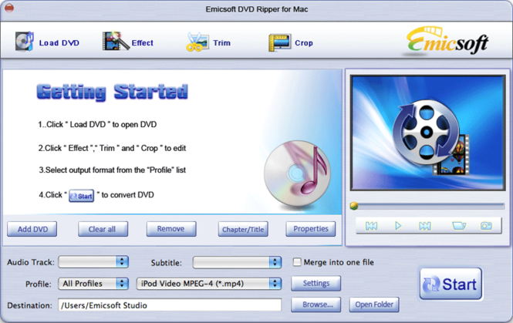Open the iPod Video MPEG-4 format dropdown
Screen dimensions: 513x323
click(x=209, y=284)
